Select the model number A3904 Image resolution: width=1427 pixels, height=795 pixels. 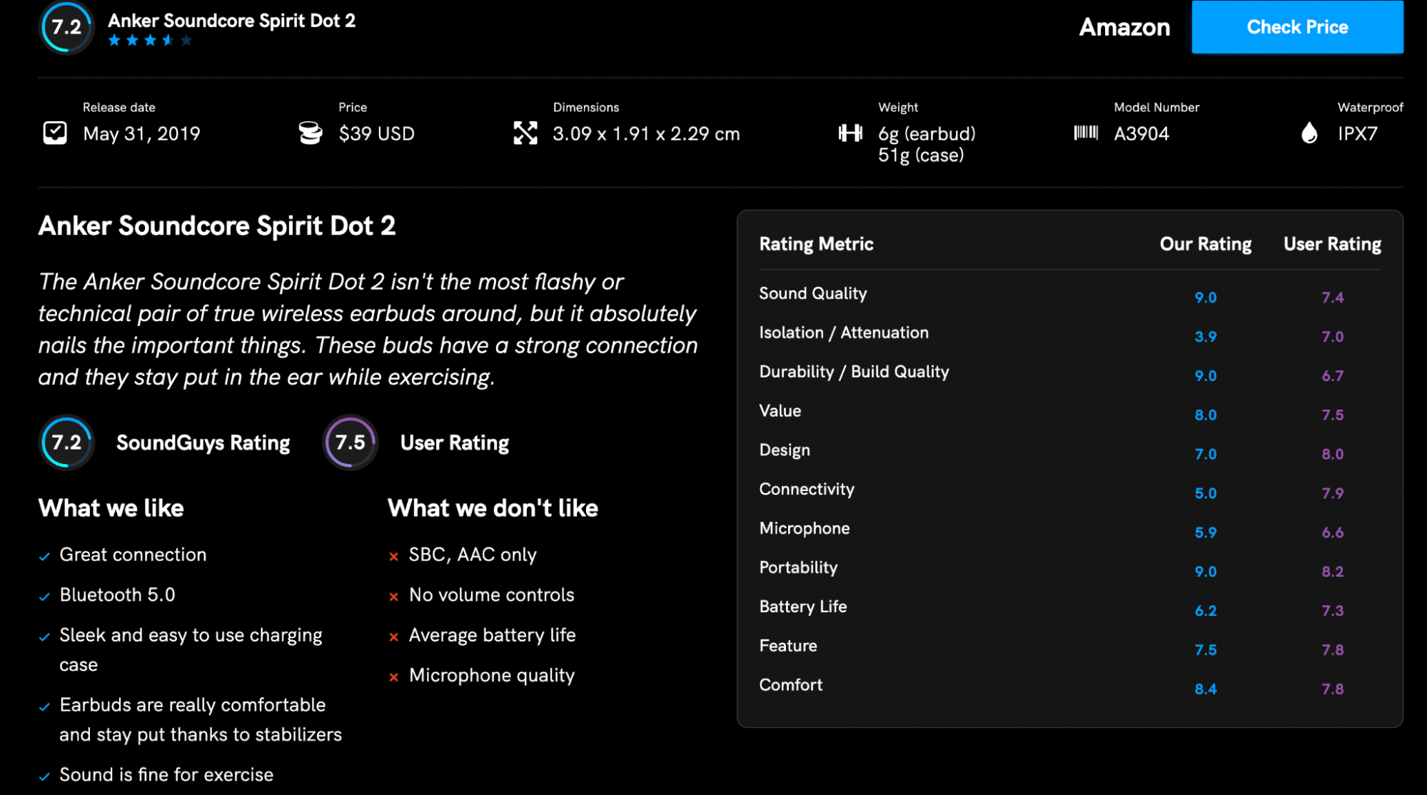tap(1141, 133)
